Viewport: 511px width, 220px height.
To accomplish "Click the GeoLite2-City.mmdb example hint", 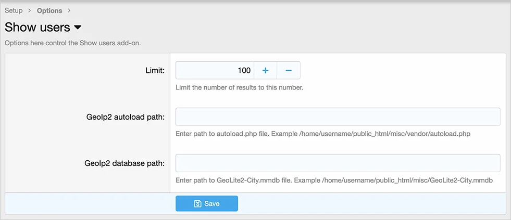I will tap(334, 180).
